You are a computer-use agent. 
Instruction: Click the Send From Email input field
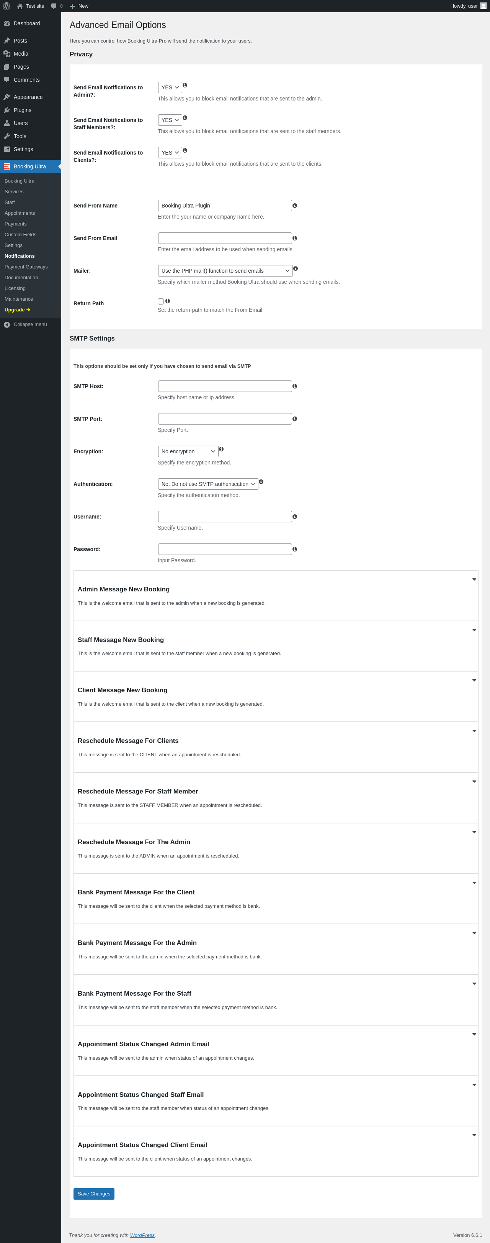[x=225, y=239]
